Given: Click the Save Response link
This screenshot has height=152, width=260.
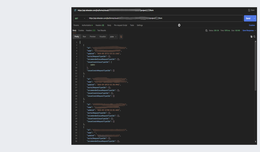Looking at the screenshot, I should click(x=248, y=31).
